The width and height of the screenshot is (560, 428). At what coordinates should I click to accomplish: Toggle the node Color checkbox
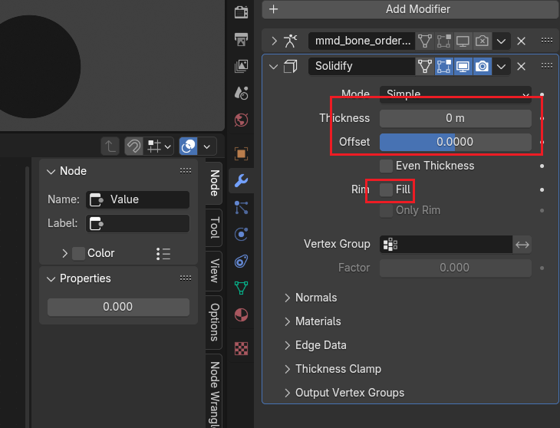coord(78,253)
